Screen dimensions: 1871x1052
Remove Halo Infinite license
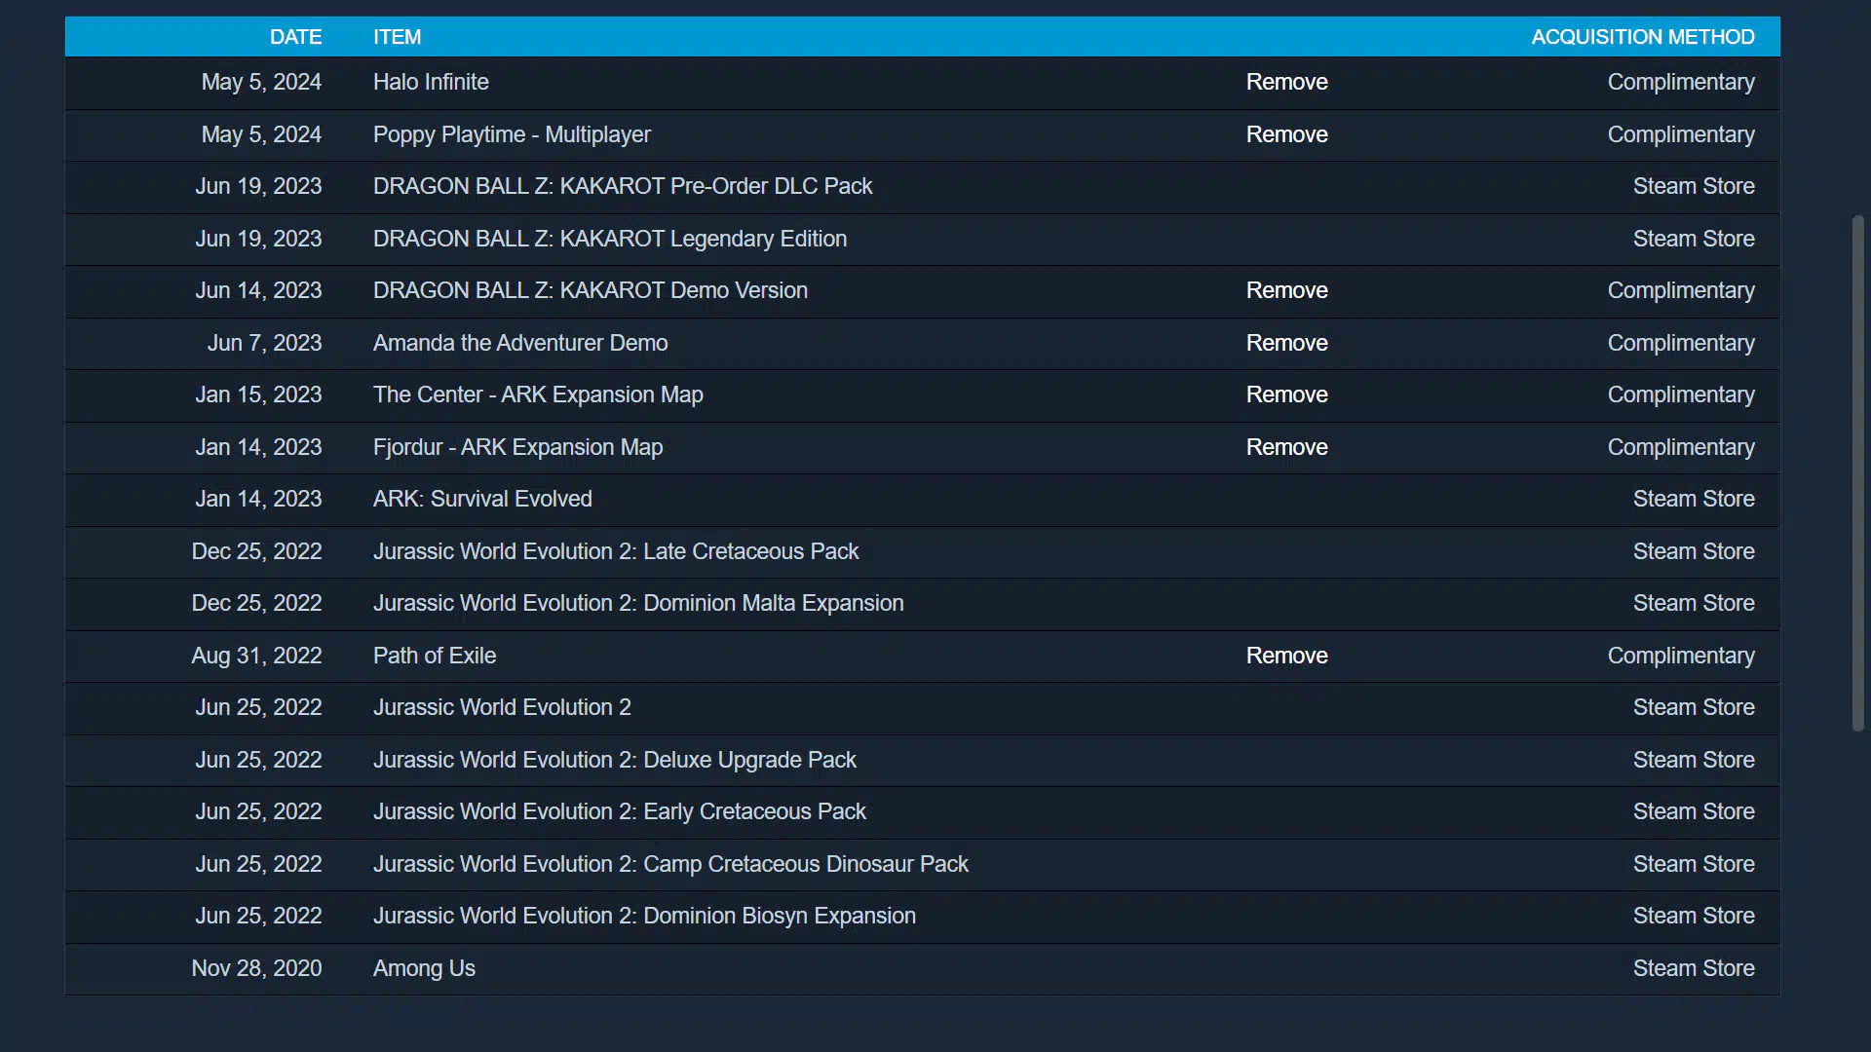point(1286,82)
